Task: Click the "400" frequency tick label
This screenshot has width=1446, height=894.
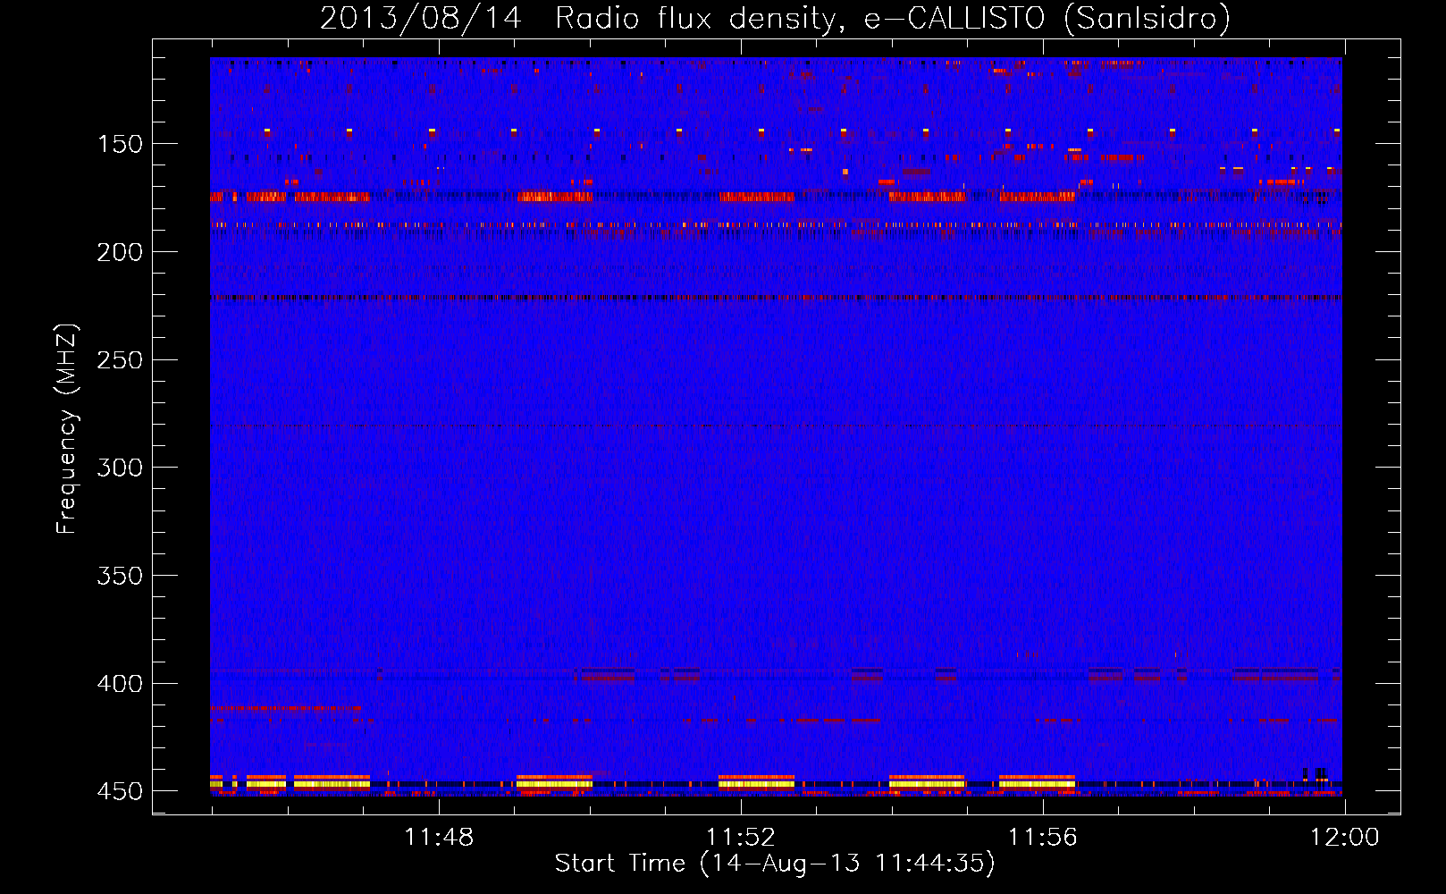Action: (120, 684)
